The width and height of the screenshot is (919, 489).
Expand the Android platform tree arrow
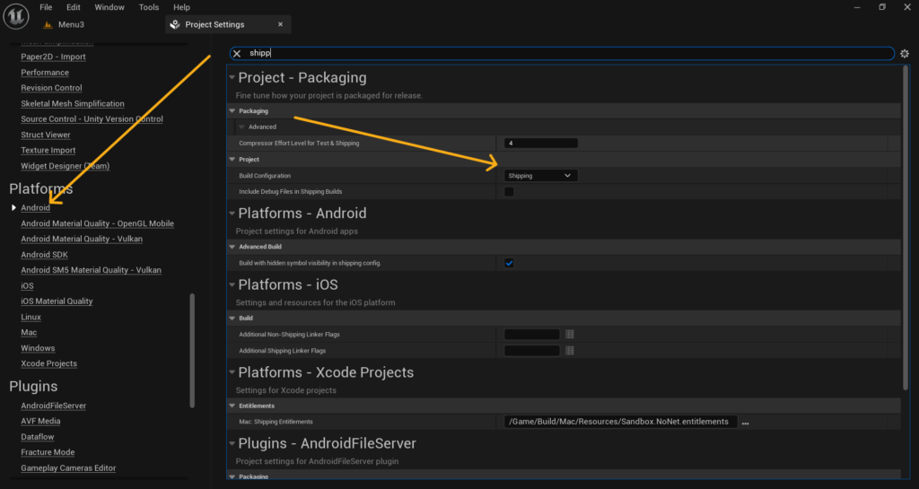pyautogui.click(x=13, y=208)
